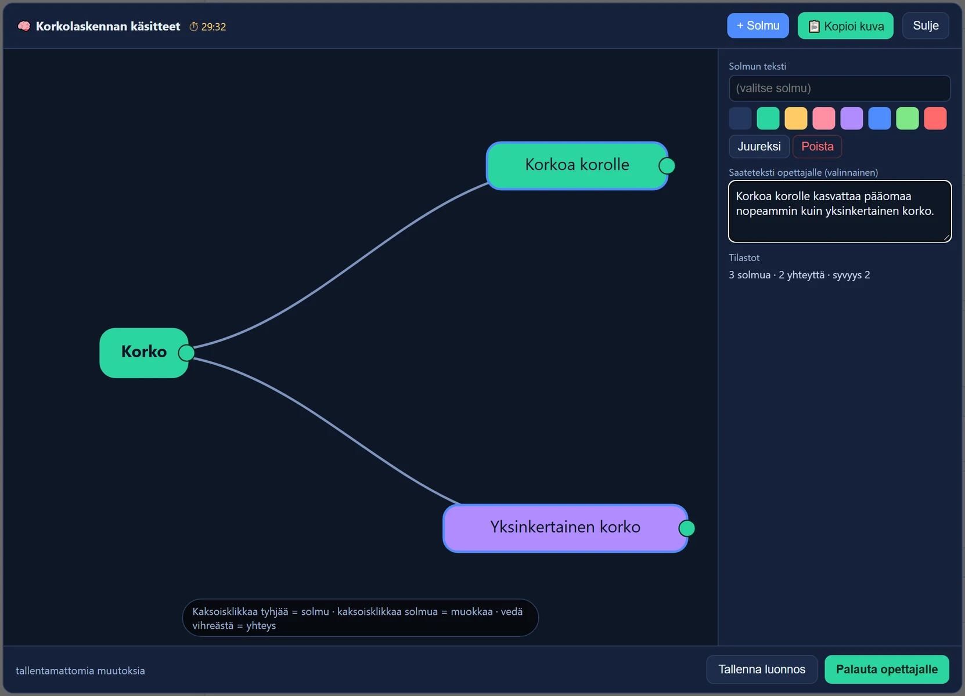Click the connection handle on Korkoa korolle node
The image size is (965, 696).
667,166
